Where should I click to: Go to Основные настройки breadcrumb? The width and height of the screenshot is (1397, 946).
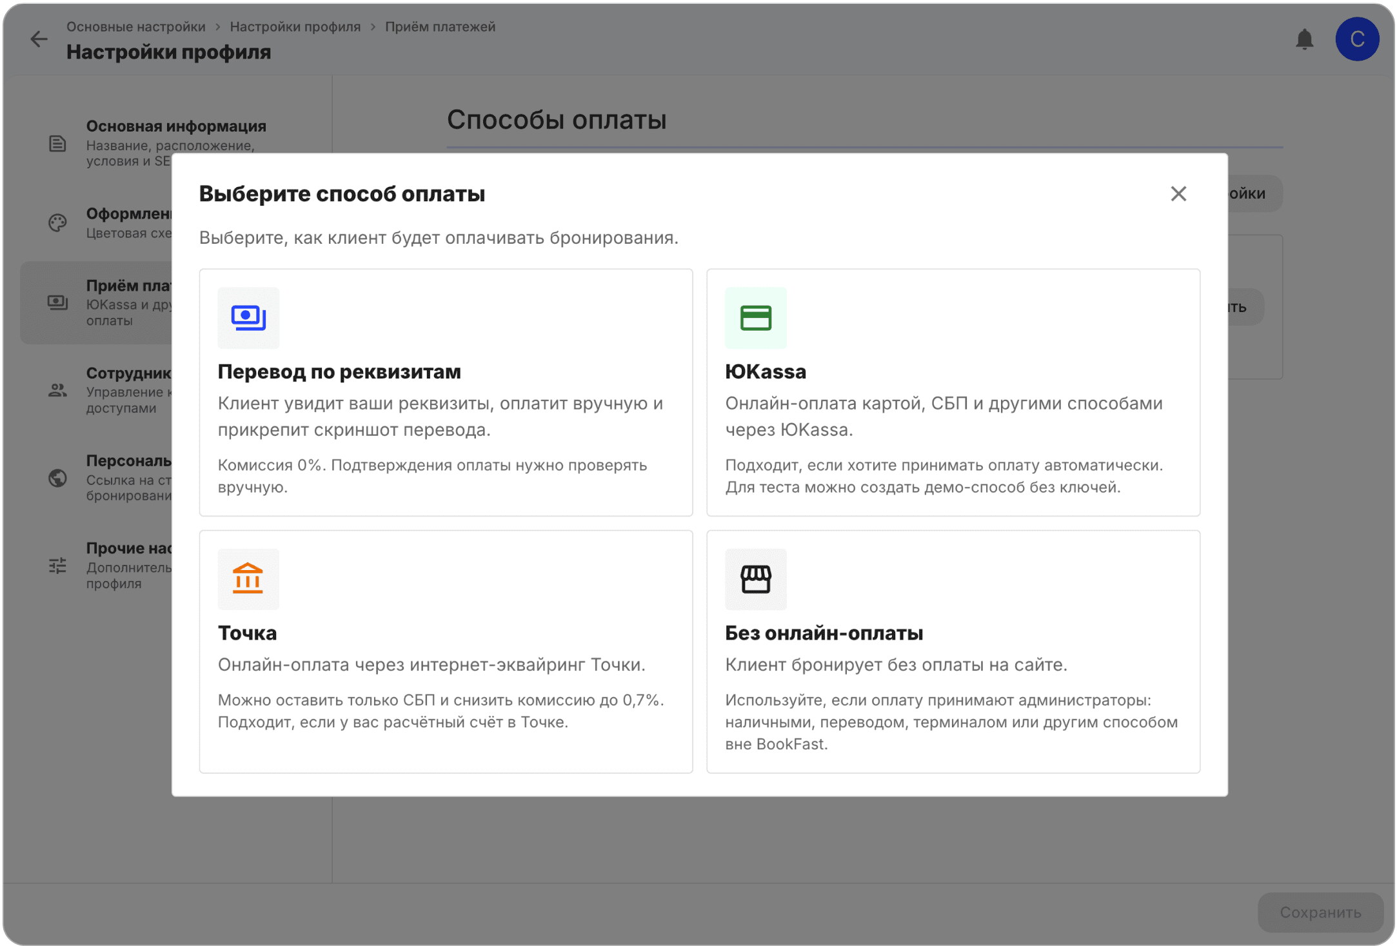point(136,26)
